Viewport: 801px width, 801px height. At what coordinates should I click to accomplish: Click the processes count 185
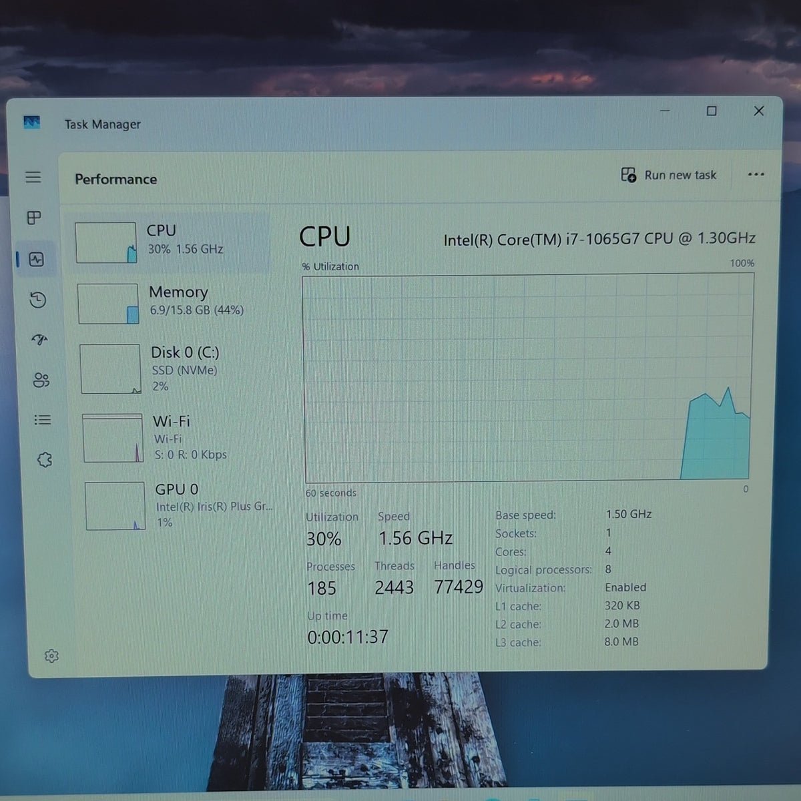pos(322,588)
